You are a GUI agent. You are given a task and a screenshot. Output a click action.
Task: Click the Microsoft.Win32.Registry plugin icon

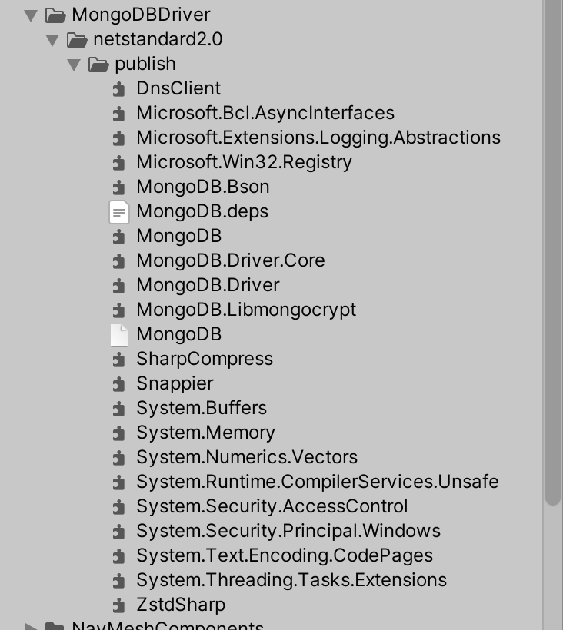[x=118, y=162]
